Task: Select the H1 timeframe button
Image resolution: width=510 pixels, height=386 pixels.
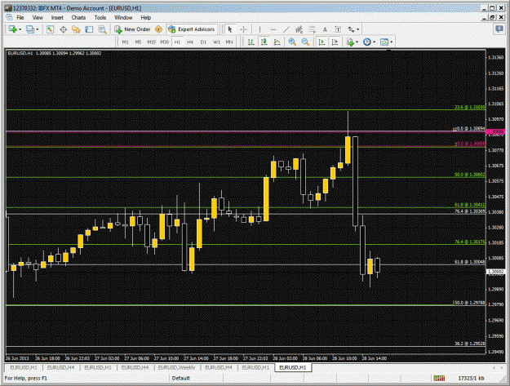Action: (177, 42)
